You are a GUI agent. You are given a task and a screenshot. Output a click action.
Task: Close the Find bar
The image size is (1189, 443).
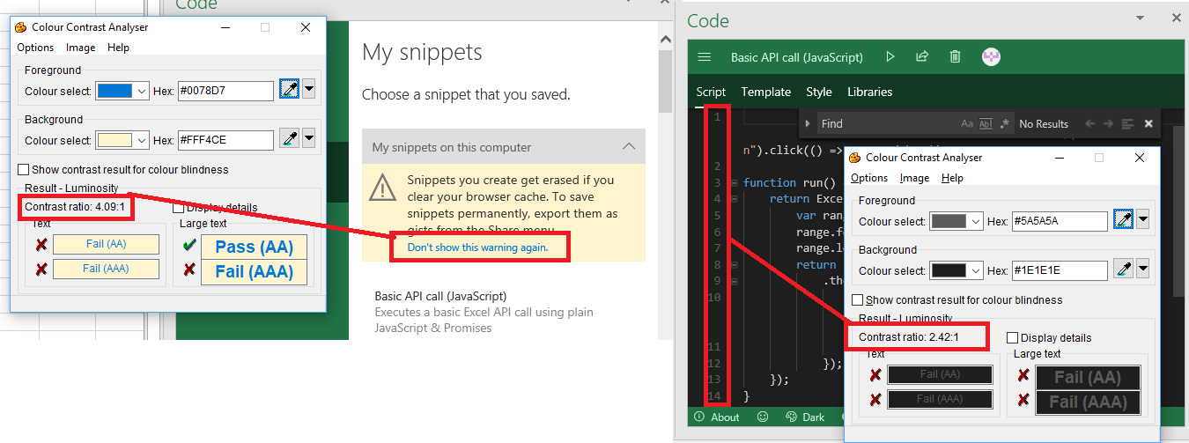[1148, 124]
